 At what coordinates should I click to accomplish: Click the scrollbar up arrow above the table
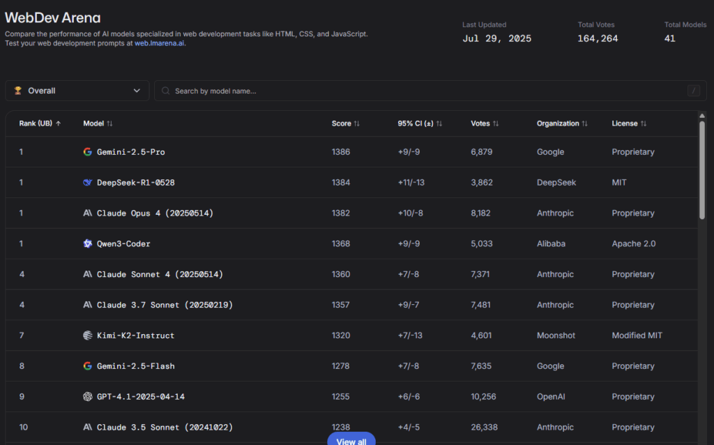coord(701,116)
